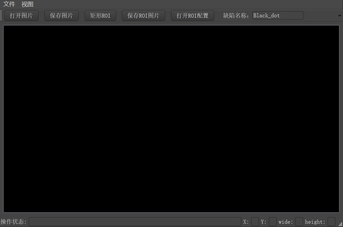Click the Y coordinate field
343x227 pixels.
pos(273,221)
